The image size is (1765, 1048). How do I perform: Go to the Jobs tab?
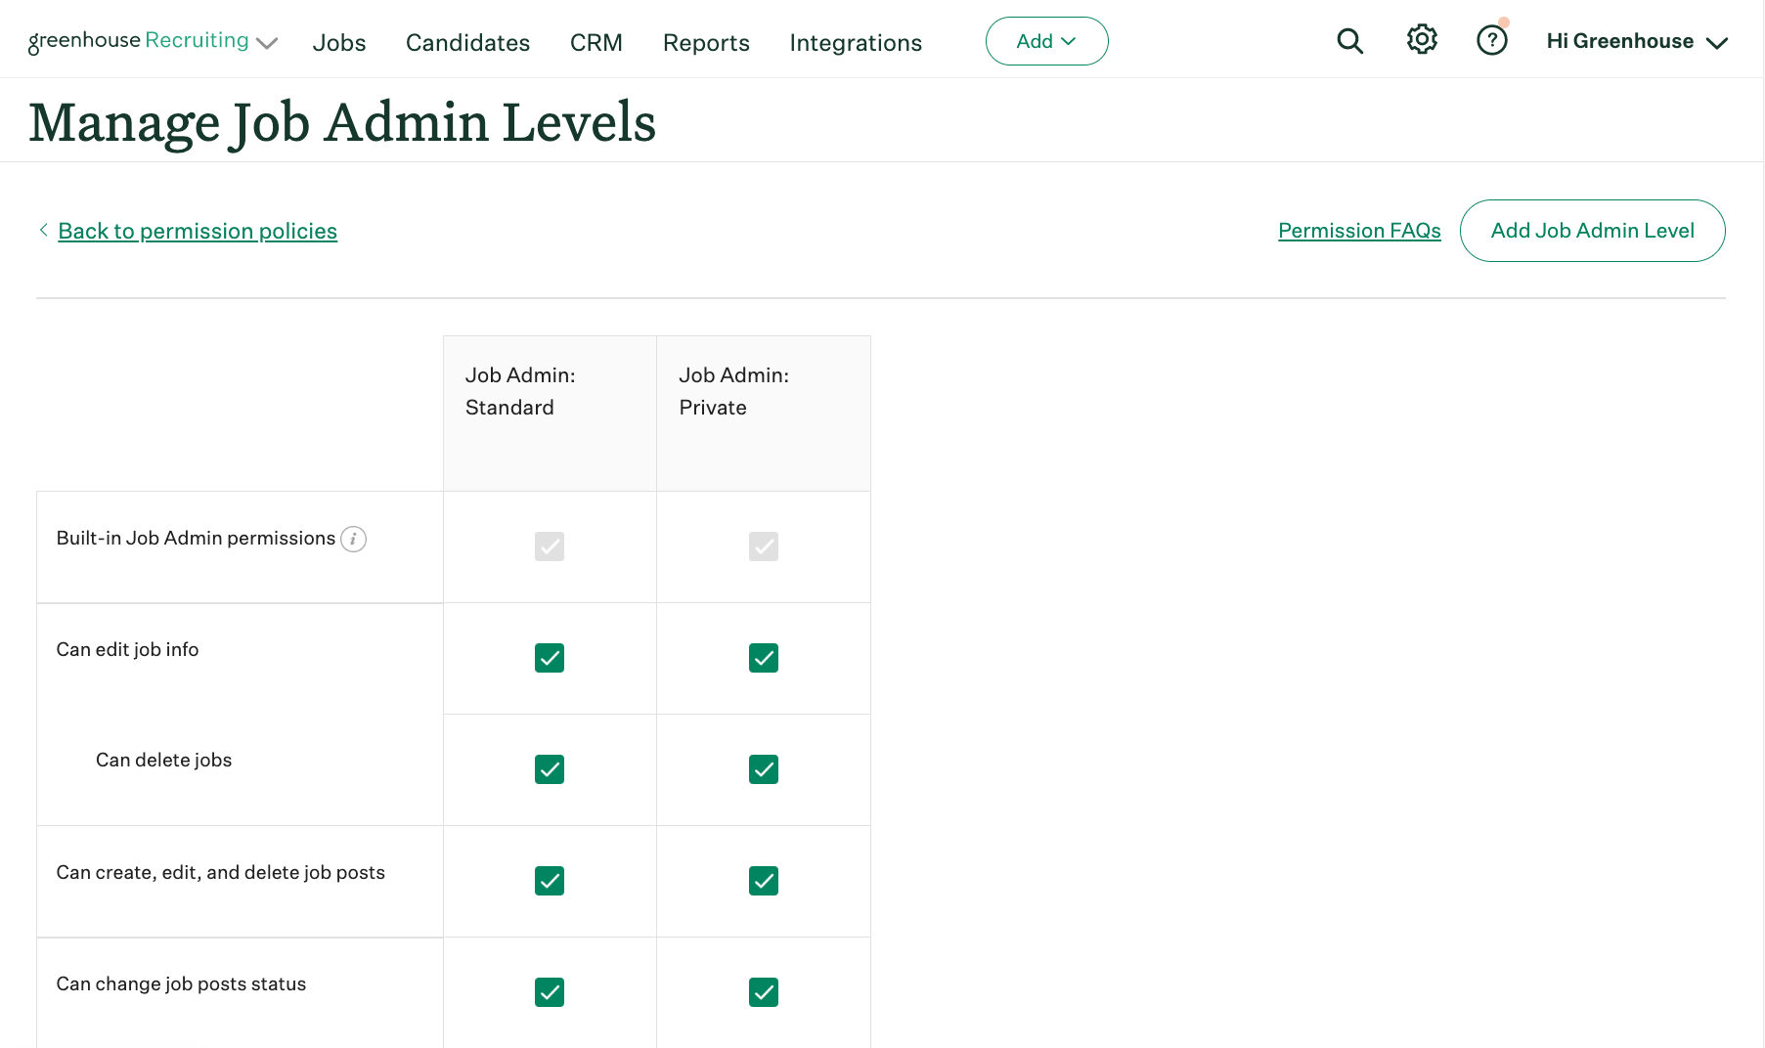pos(339,43)
